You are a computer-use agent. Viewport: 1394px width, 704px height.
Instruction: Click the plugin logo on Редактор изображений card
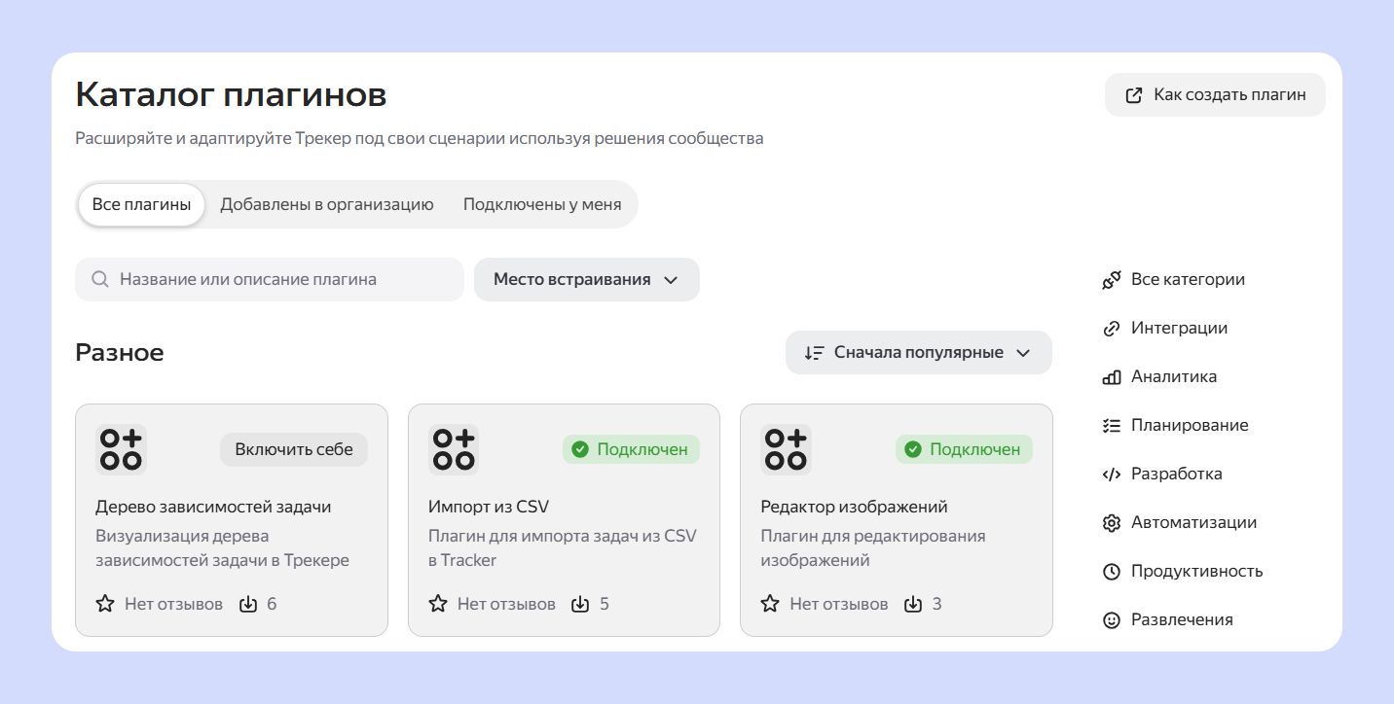[786, 449]
